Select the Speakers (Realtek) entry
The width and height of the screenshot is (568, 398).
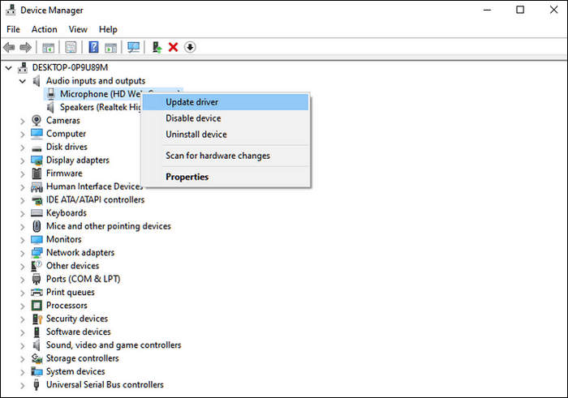click(101, 107)
